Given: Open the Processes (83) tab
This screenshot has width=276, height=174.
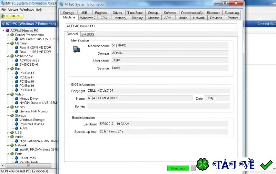Looking at the screenshot, I should pos(192,13).
